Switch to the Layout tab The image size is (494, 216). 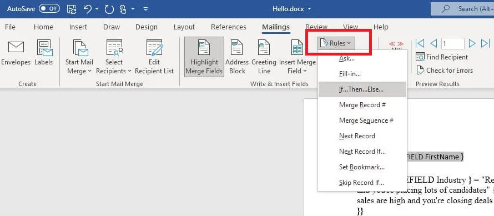(184, 27)
